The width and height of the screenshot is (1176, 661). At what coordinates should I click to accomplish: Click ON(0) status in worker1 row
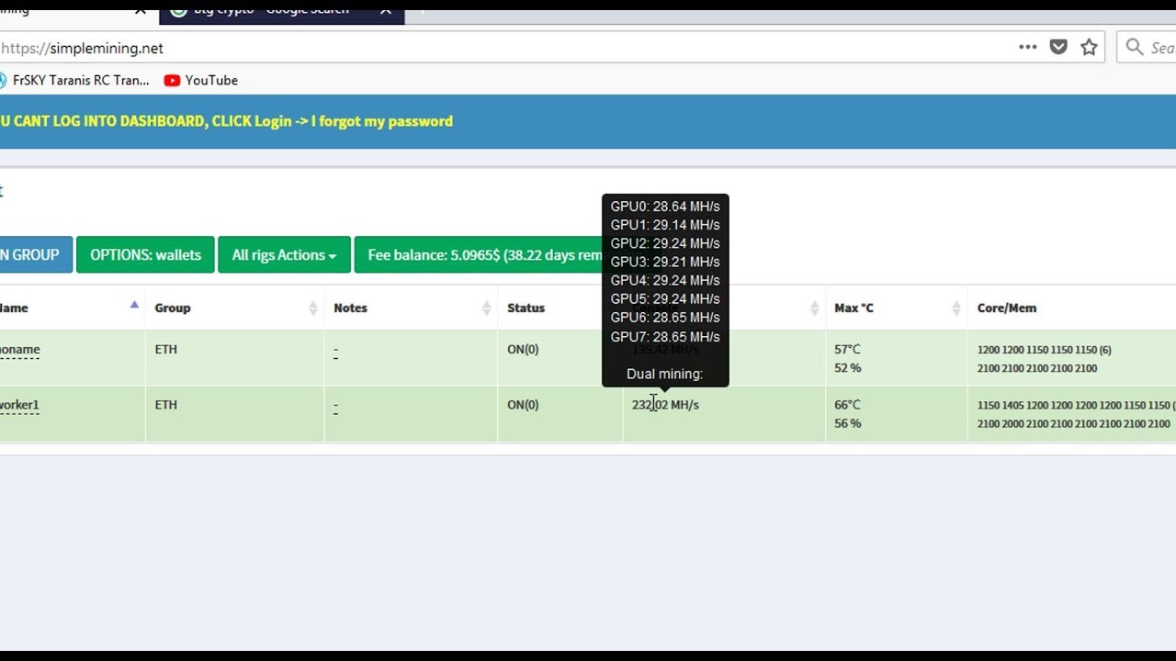(523, 405)
